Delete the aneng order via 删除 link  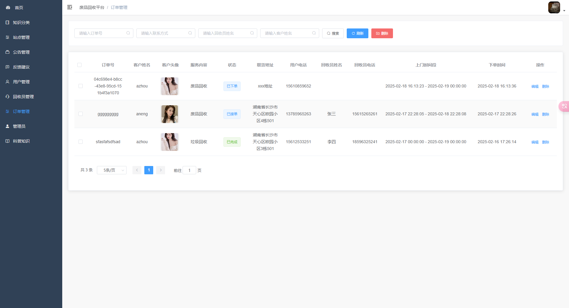tap(546, 114)
